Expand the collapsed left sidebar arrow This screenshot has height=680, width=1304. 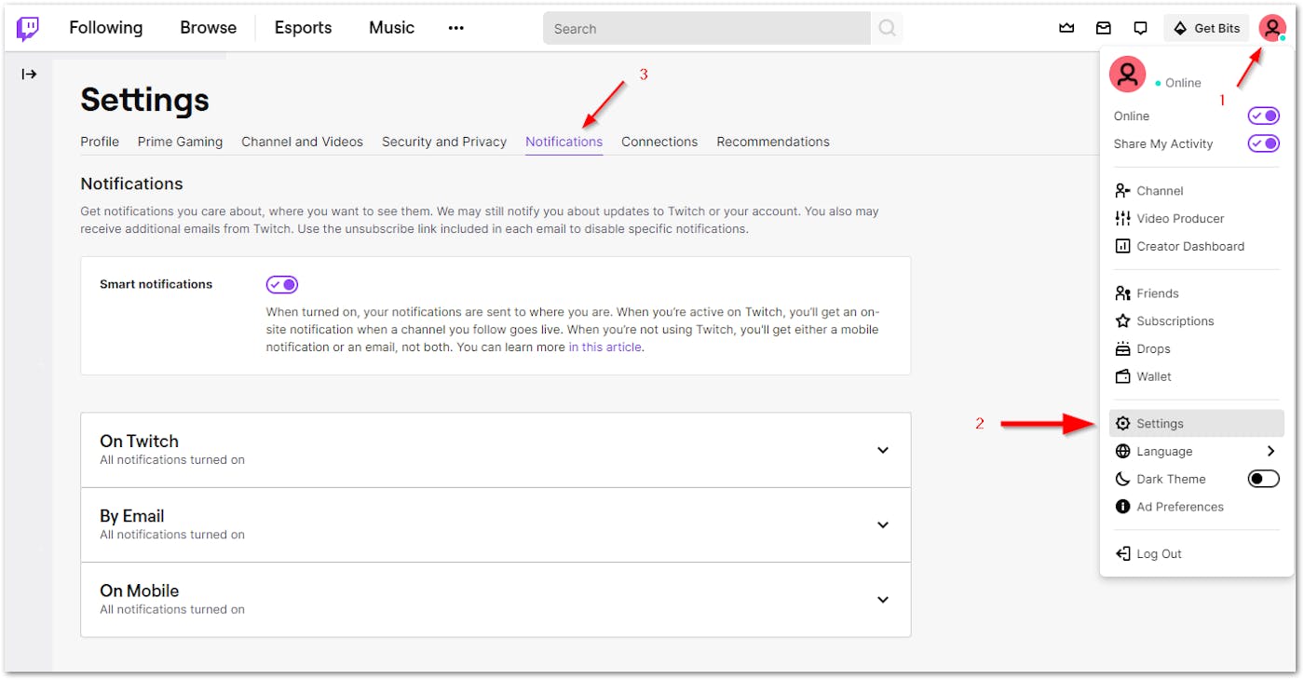(x=29, y=75)
